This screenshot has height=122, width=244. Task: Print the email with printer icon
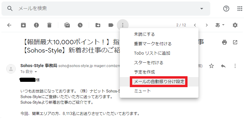(224, 42)
